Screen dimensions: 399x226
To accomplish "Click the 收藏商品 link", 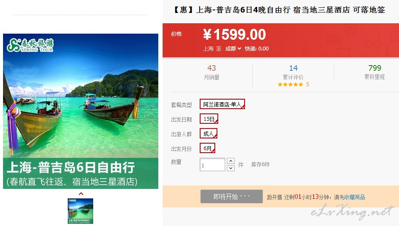I will [x=355, y=197].
